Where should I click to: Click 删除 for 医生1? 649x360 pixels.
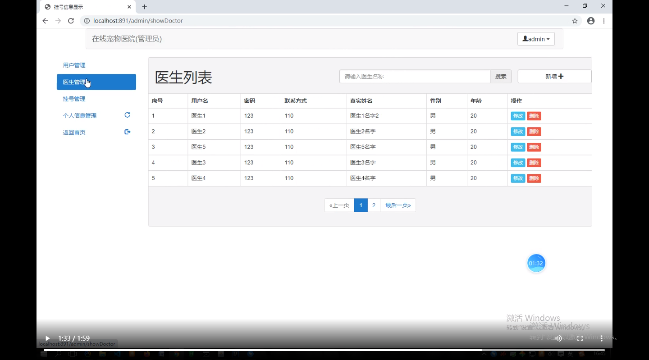click(534, 116)
